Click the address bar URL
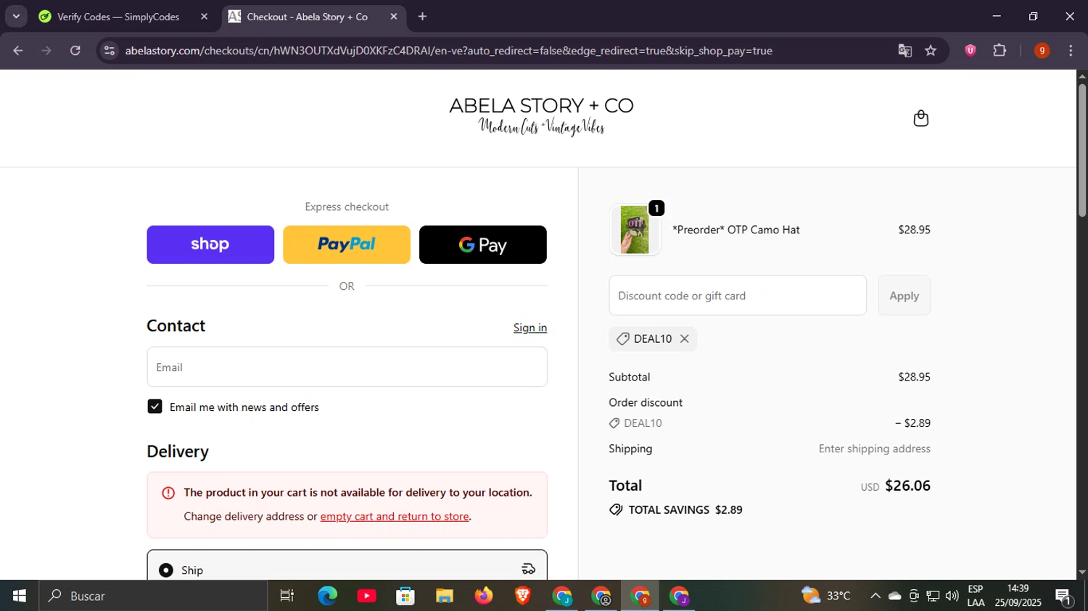1088x611 pixels. point(448,51)
